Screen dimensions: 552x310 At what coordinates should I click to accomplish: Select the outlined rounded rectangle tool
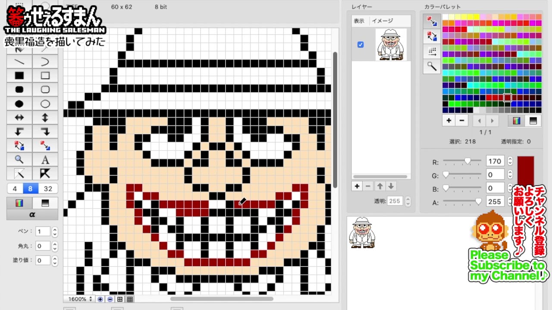(x=45, y=90)
